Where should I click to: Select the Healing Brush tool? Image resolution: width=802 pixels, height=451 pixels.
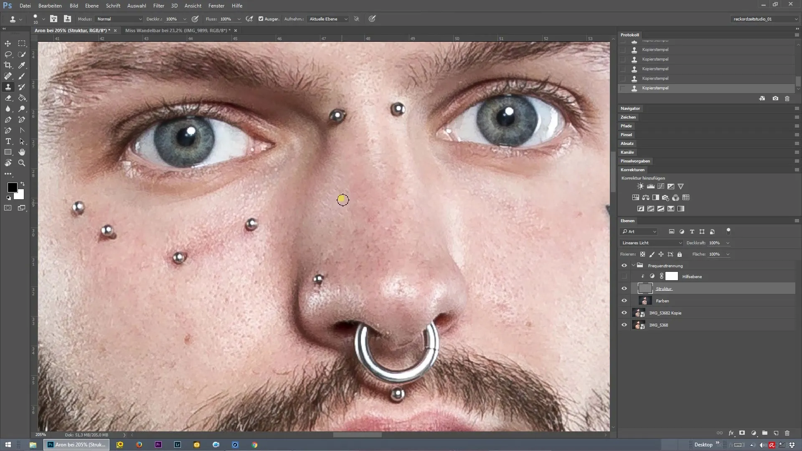pos(8,76)
